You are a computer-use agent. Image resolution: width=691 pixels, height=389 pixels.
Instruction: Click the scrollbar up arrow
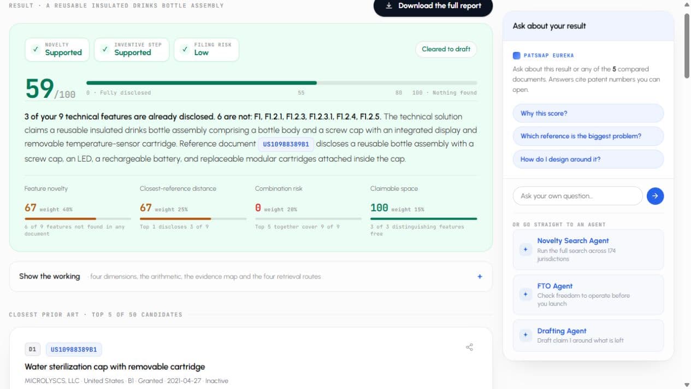click(687, 4)
